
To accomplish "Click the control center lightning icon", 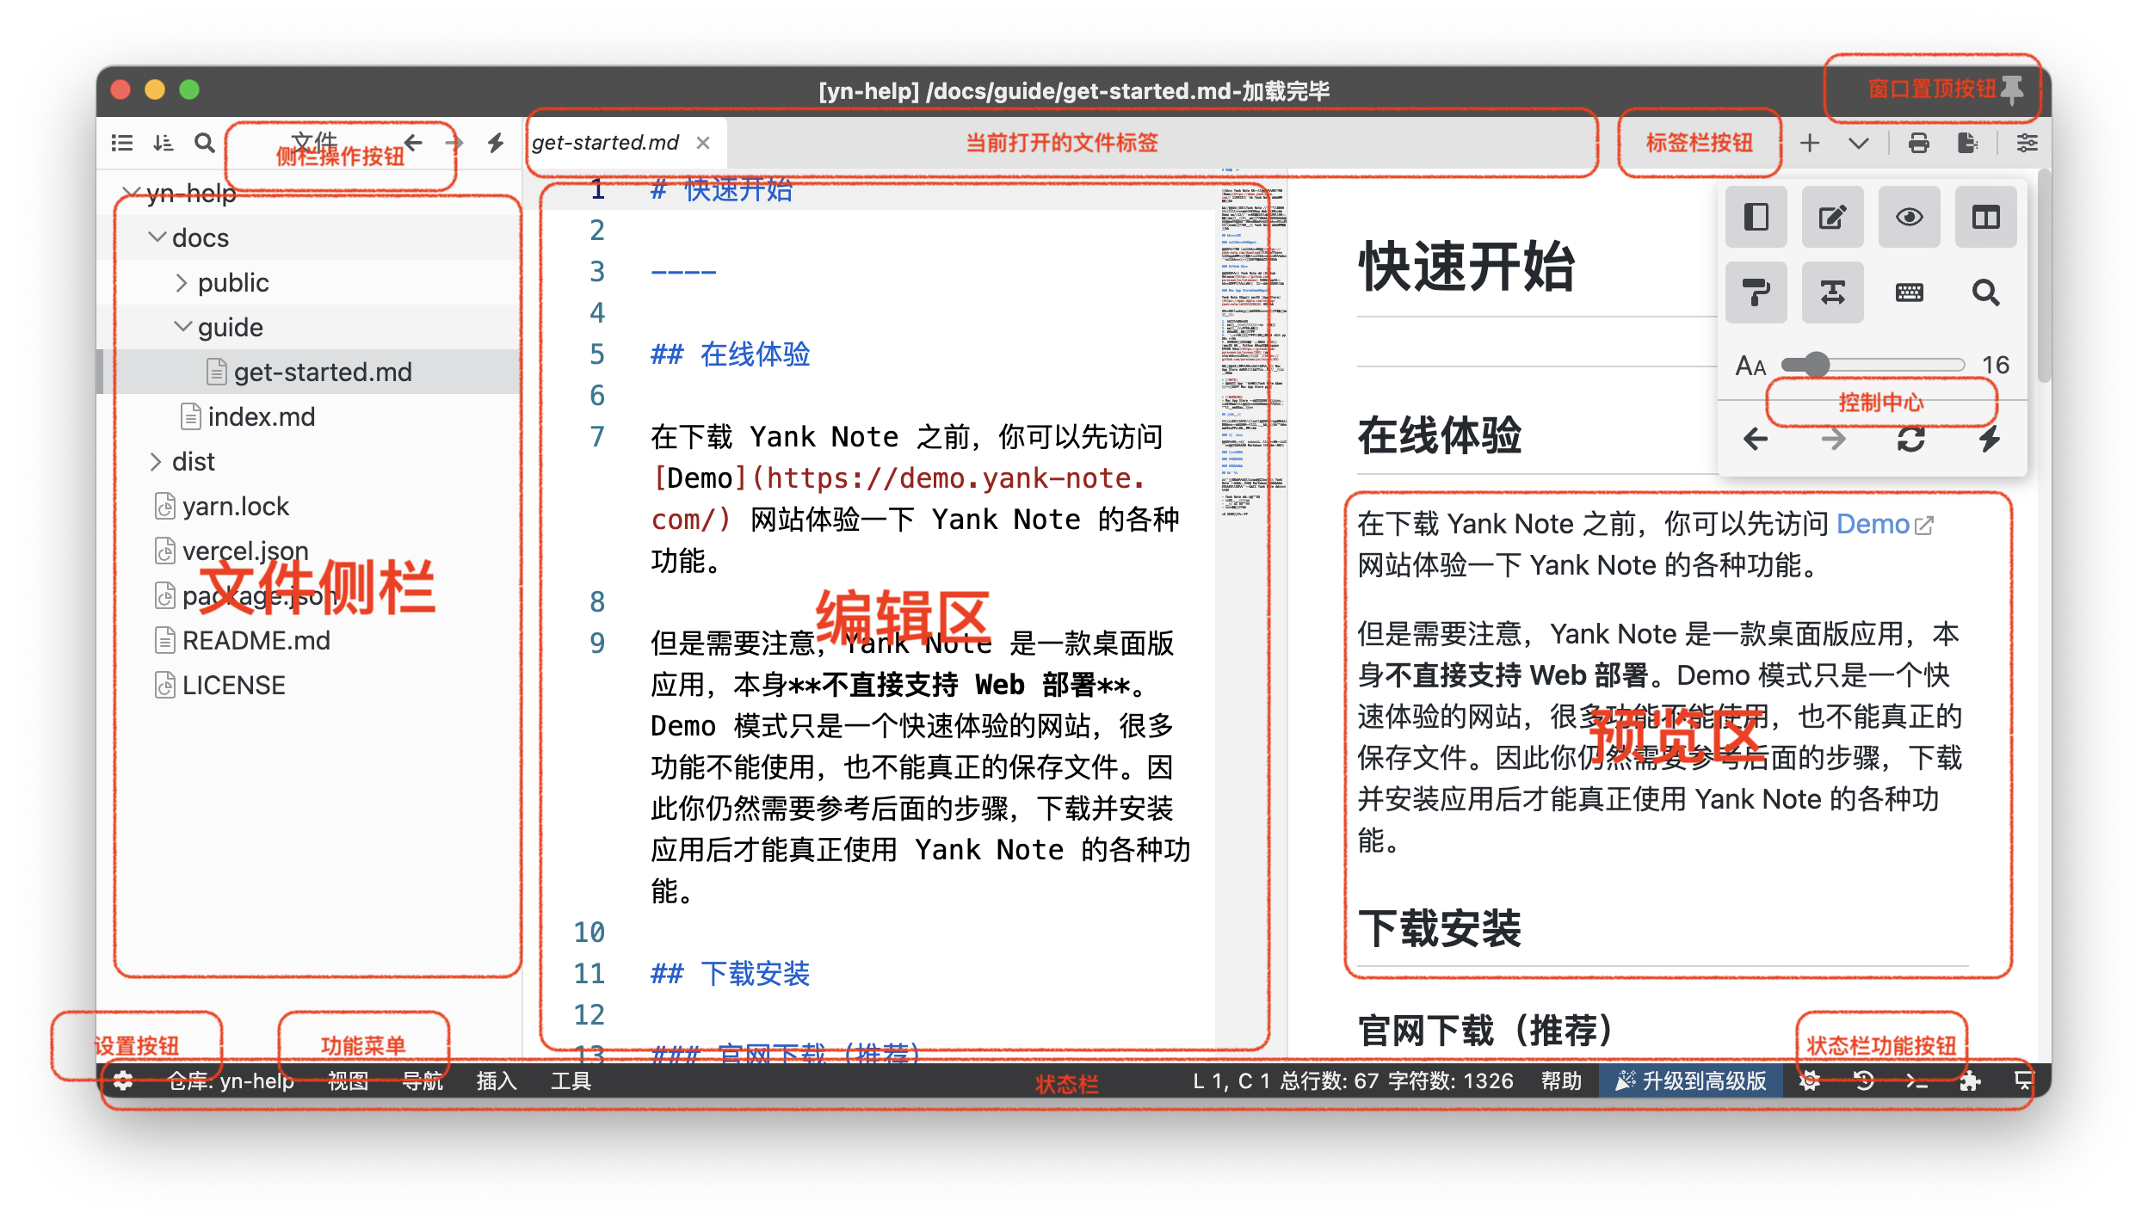I will click(x=1989, y=440).
